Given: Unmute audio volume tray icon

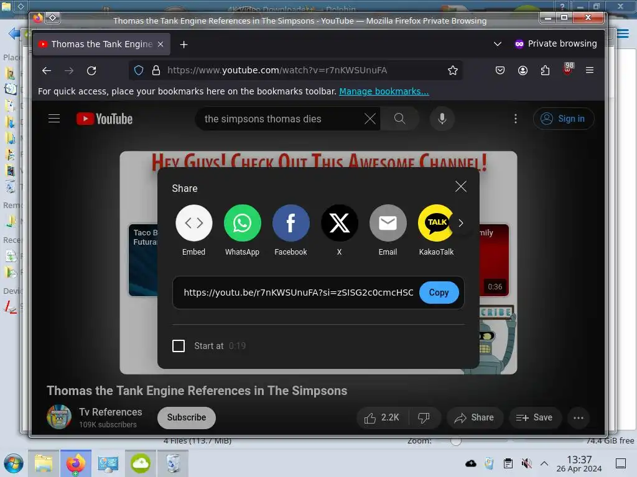Looking at the screenshot, I should coord(526,463).
